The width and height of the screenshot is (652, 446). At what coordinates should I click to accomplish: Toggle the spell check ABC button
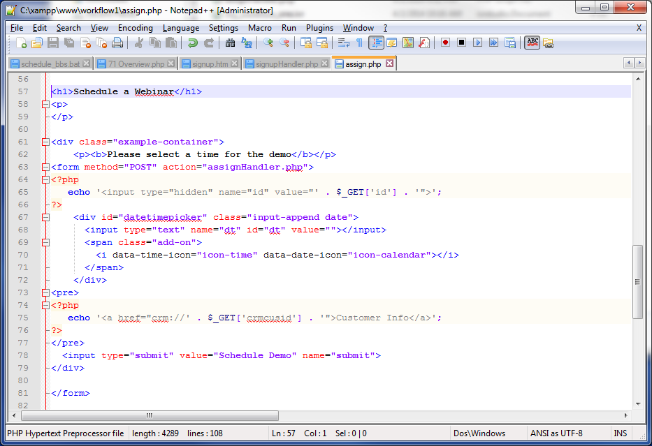click(x=533, y=43)
